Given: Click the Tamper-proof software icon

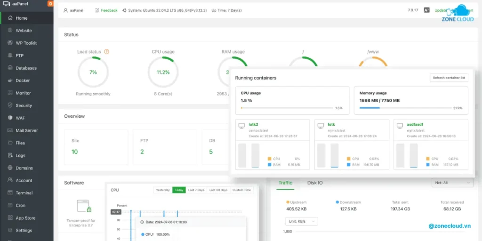Looking at the screenshot, I should pyautogui.click(x=84, y=206).
